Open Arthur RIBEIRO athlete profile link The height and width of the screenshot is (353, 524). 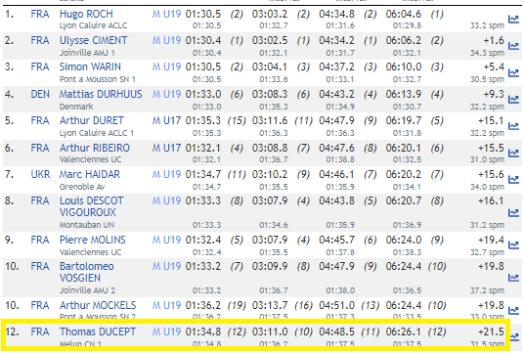[x=95, y=148]
